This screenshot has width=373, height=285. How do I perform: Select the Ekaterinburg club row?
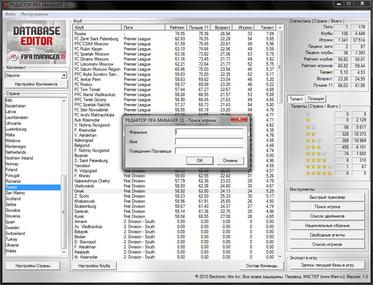(174, 206)
